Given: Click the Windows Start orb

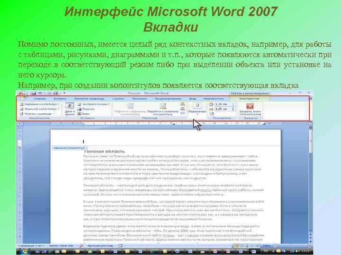Looking at the screenshot, I should [x=24, y=251].
